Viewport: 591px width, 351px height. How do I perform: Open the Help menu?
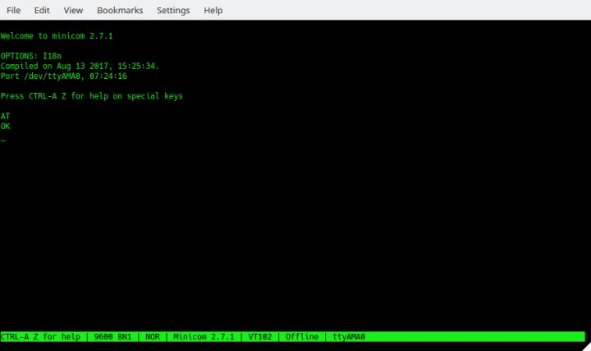tap(213, 10)
